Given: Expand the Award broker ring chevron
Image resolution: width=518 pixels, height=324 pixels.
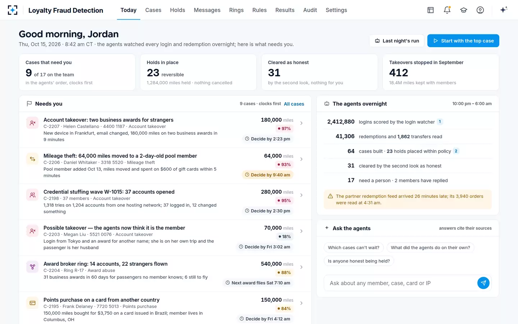Looking at the screenshot, I should click(x=301, y=267).
